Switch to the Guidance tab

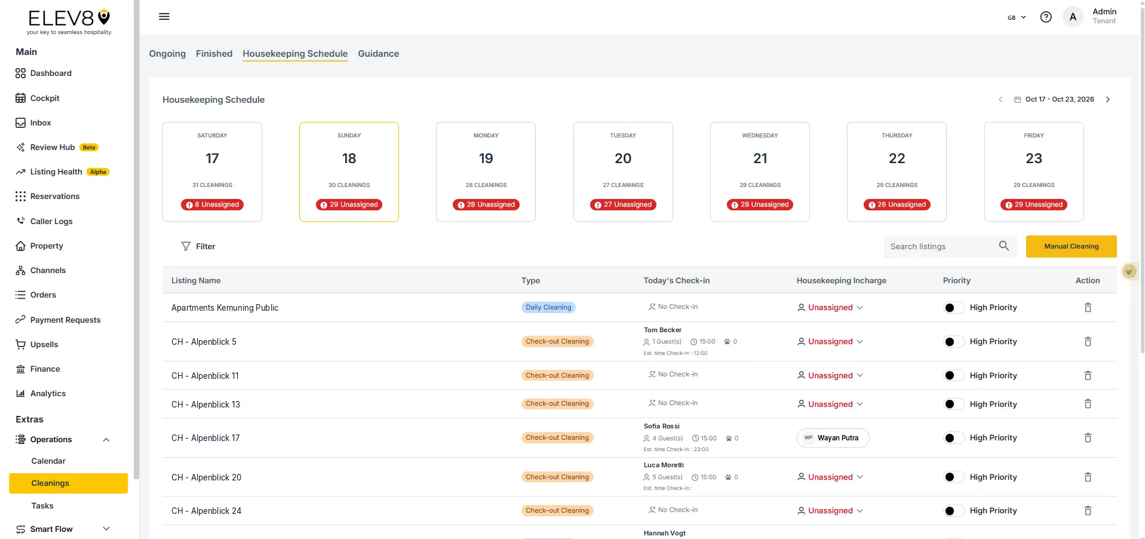[379, 54]
